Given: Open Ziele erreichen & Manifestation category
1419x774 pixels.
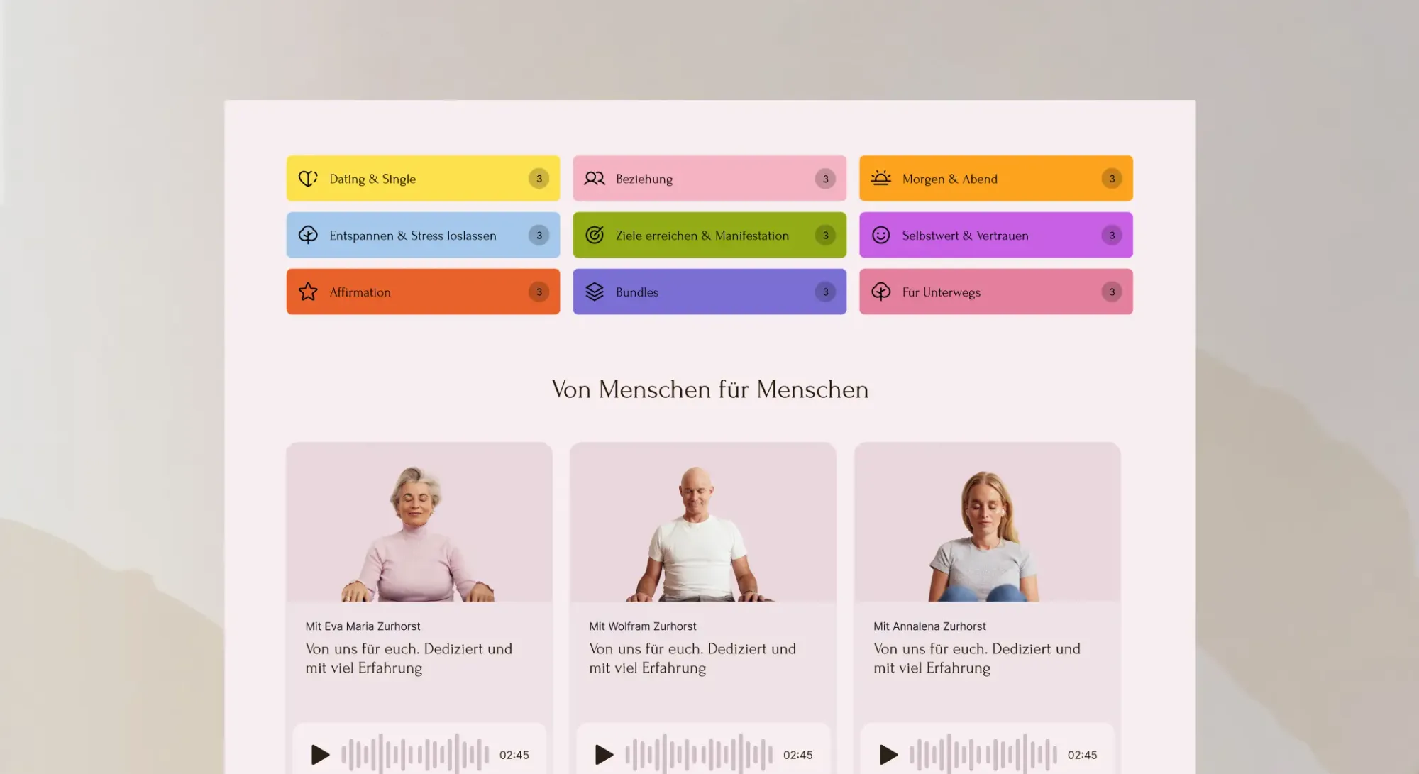Looking at the screenshot, I should (709, 235).
